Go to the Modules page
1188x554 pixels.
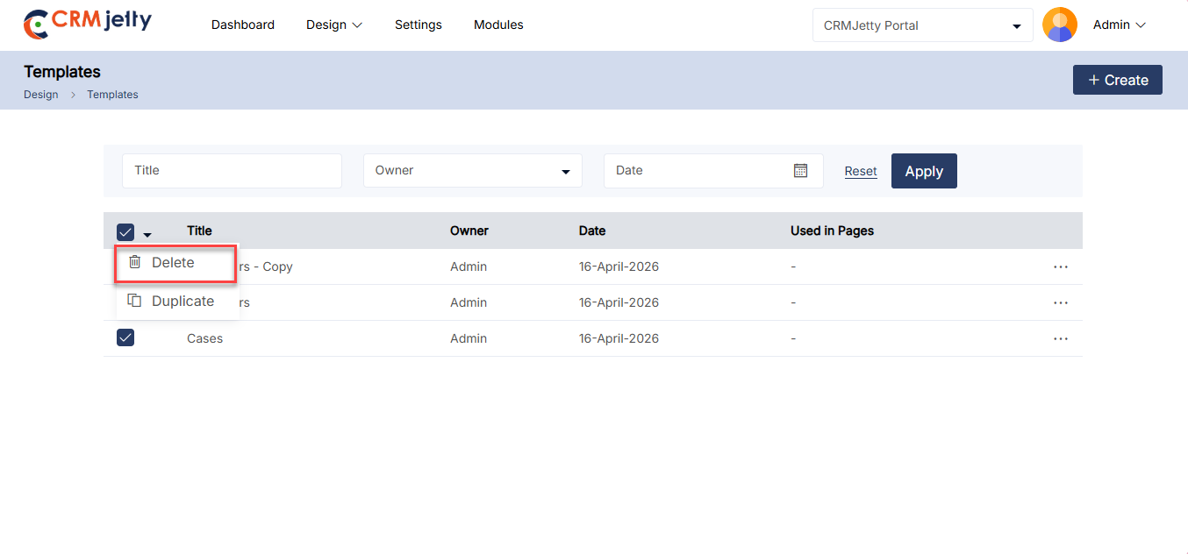coord(498,25)
